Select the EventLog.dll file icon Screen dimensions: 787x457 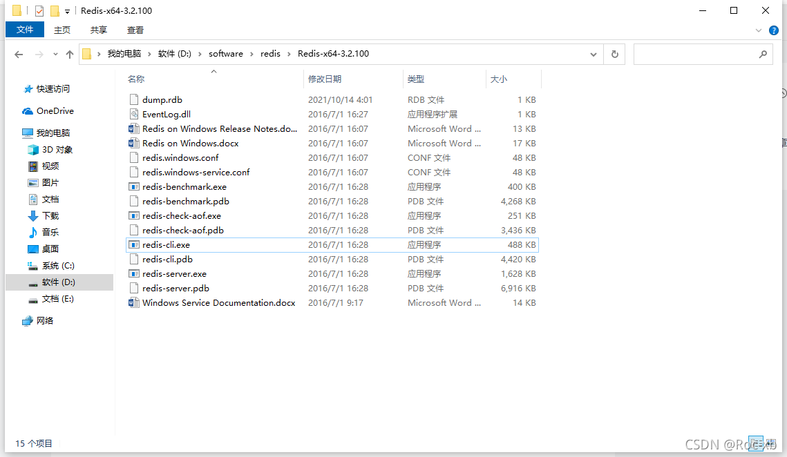click(x=133, y=115)
